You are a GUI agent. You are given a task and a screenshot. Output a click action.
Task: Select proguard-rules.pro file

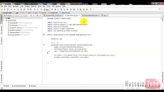pos(23,28)
